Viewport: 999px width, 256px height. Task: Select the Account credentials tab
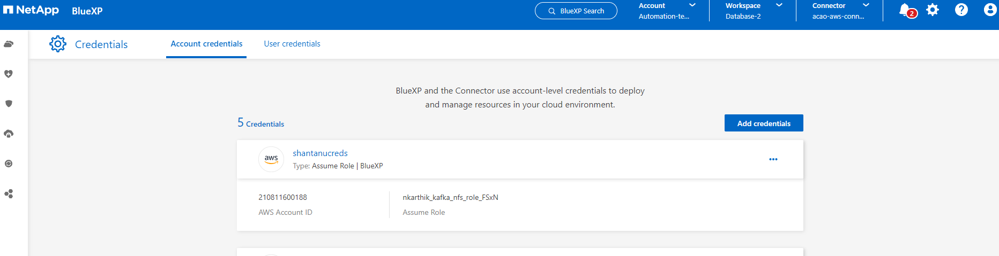pyautogui.click(x=206, y=44)
